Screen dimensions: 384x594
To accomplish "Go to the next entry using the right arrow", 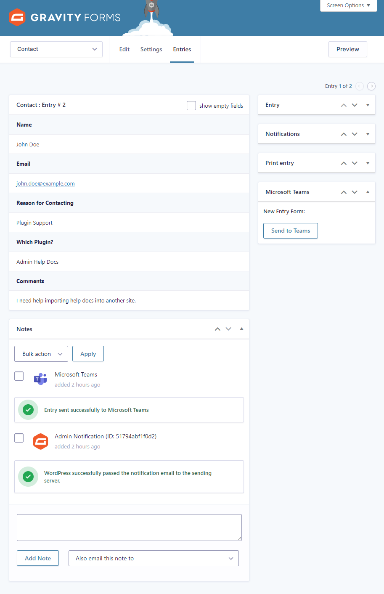I will coord(371,86).
